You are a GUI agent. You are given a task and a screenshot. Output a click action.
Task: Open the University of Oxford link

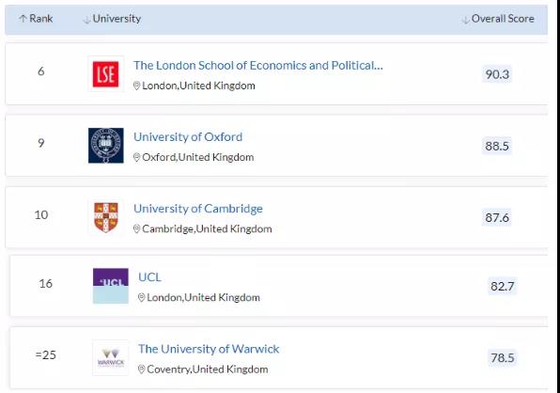tap(188, 137)
